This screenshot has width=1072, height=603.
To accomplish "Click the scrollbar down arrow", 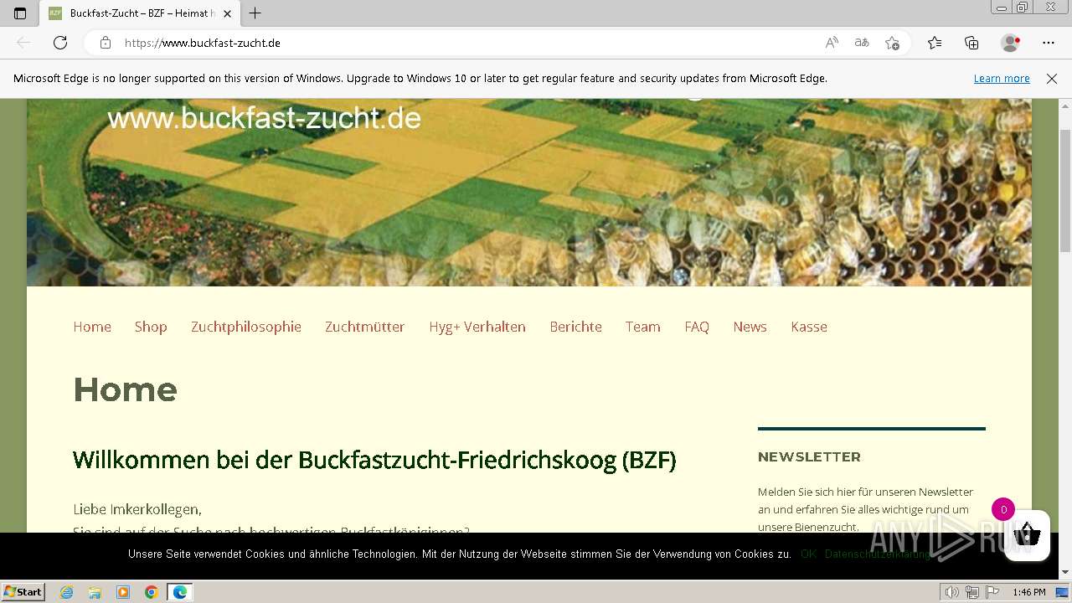I will [x=1064, y=572].
